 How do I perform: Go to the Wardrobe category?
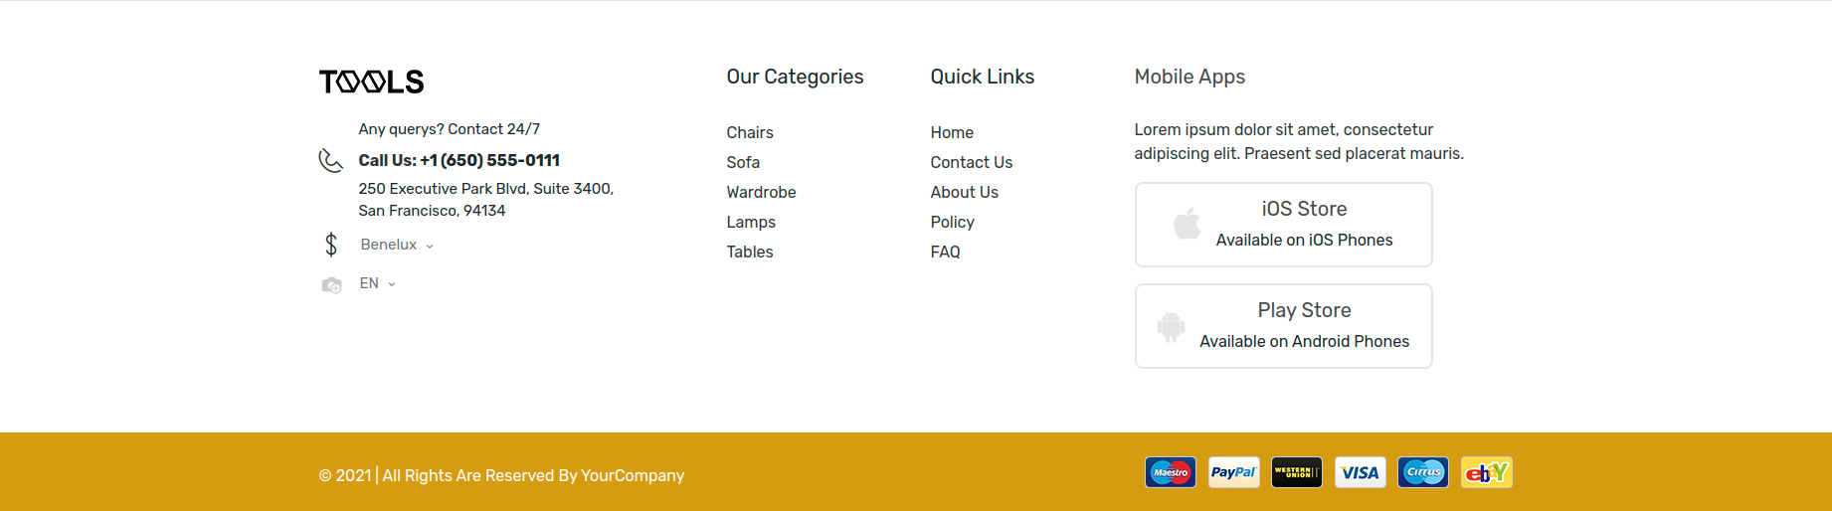(x=761, y=192)
